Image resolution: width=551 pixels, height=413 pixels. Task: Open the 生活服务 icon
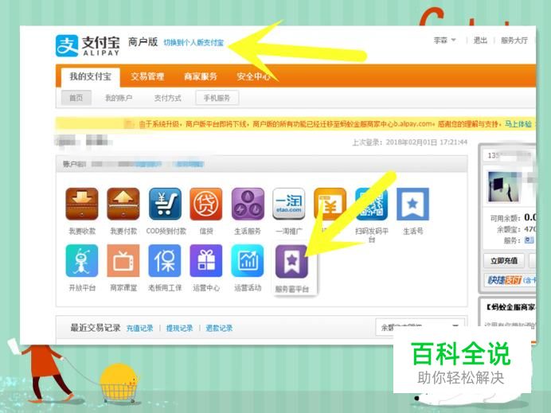(x=248, y=204)
